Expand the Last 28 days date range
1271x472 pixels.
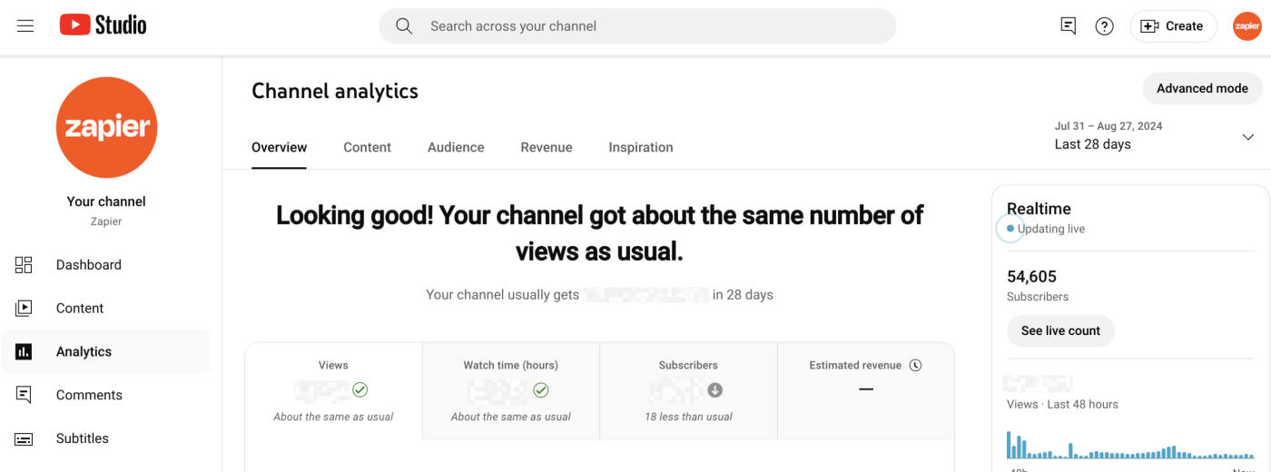[x=1155, y=136]
